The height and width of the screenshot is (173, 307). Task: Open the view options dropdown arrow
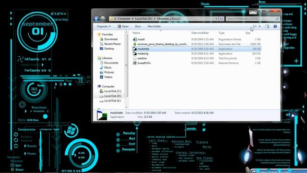pyautogui.click(x=260, y=26)
